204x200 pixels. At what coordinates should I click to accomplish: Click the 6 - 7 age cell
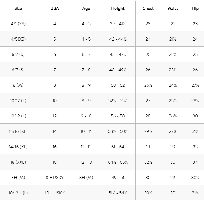coord(86,55)
